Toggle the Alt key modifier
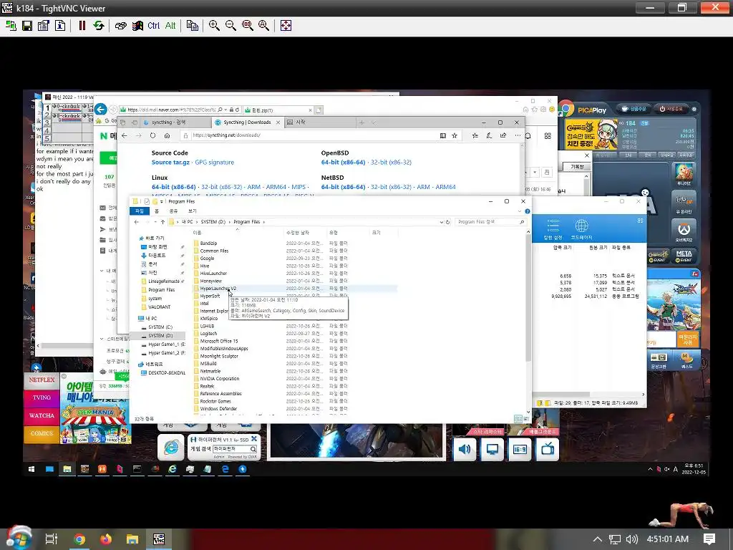The image size is (733, 550). (x=170, y=26)
